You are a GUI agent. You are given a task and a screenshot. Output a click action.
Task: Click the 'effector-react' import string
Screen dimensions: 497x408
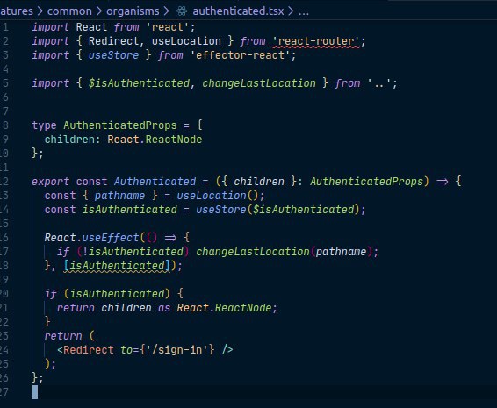(240, 55)
